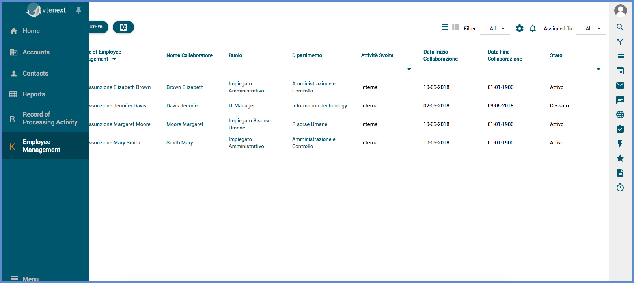
Task: Click 'Cessato' status cell
Action: point(559,106)
